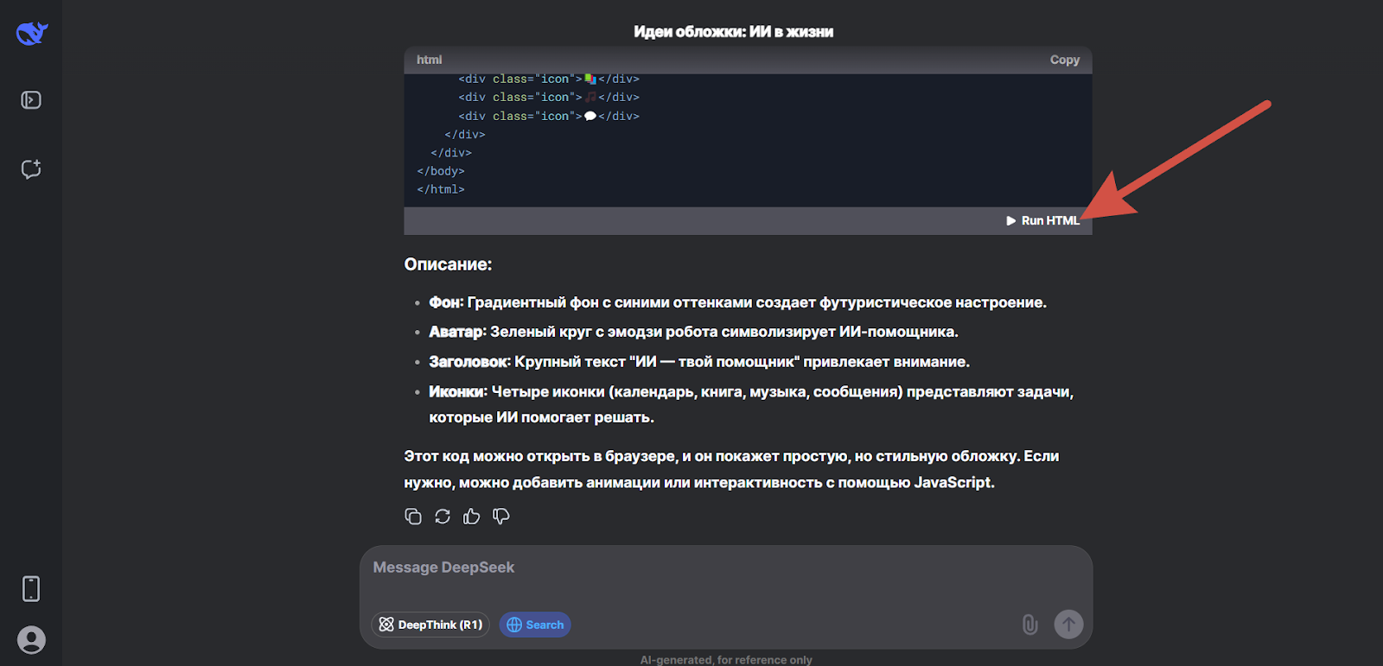Enable DeepThink (R1) mode
The width and height of the screenshot is (1383, 666).
(430, 625)
